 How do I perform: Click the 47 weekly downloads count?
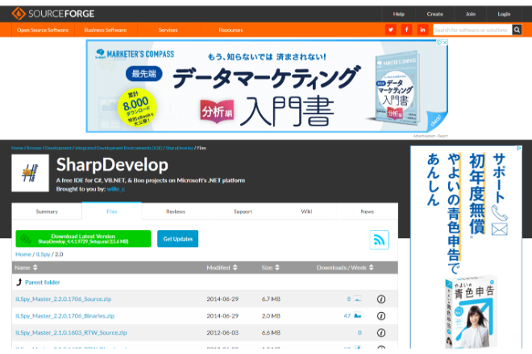tap(347, 316)
